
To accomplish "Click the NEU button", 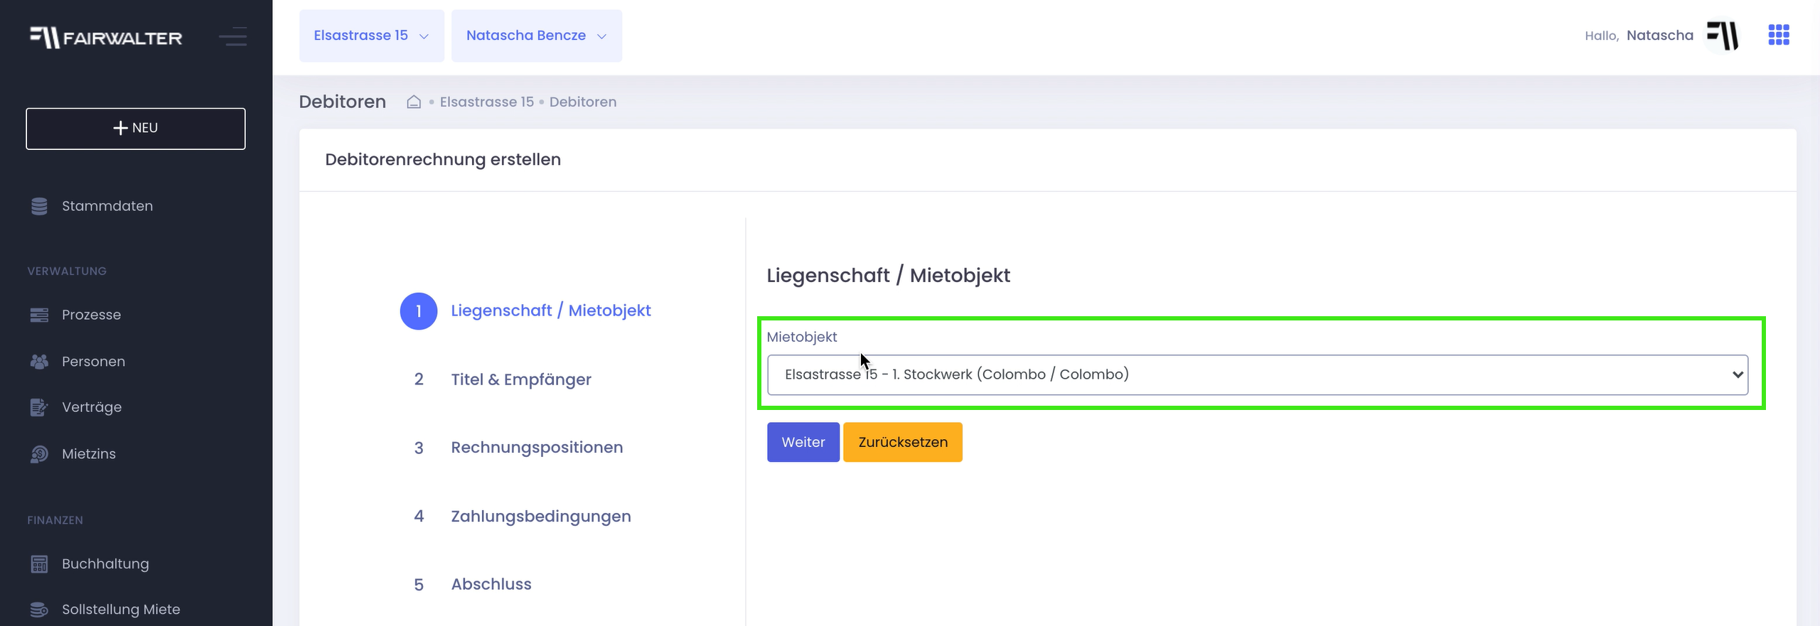I will tap(136, 129).
